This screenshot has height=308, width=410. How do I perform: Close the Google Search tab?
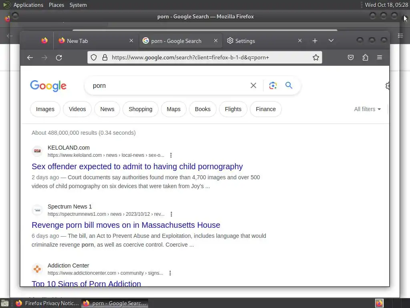pos(216,41)
